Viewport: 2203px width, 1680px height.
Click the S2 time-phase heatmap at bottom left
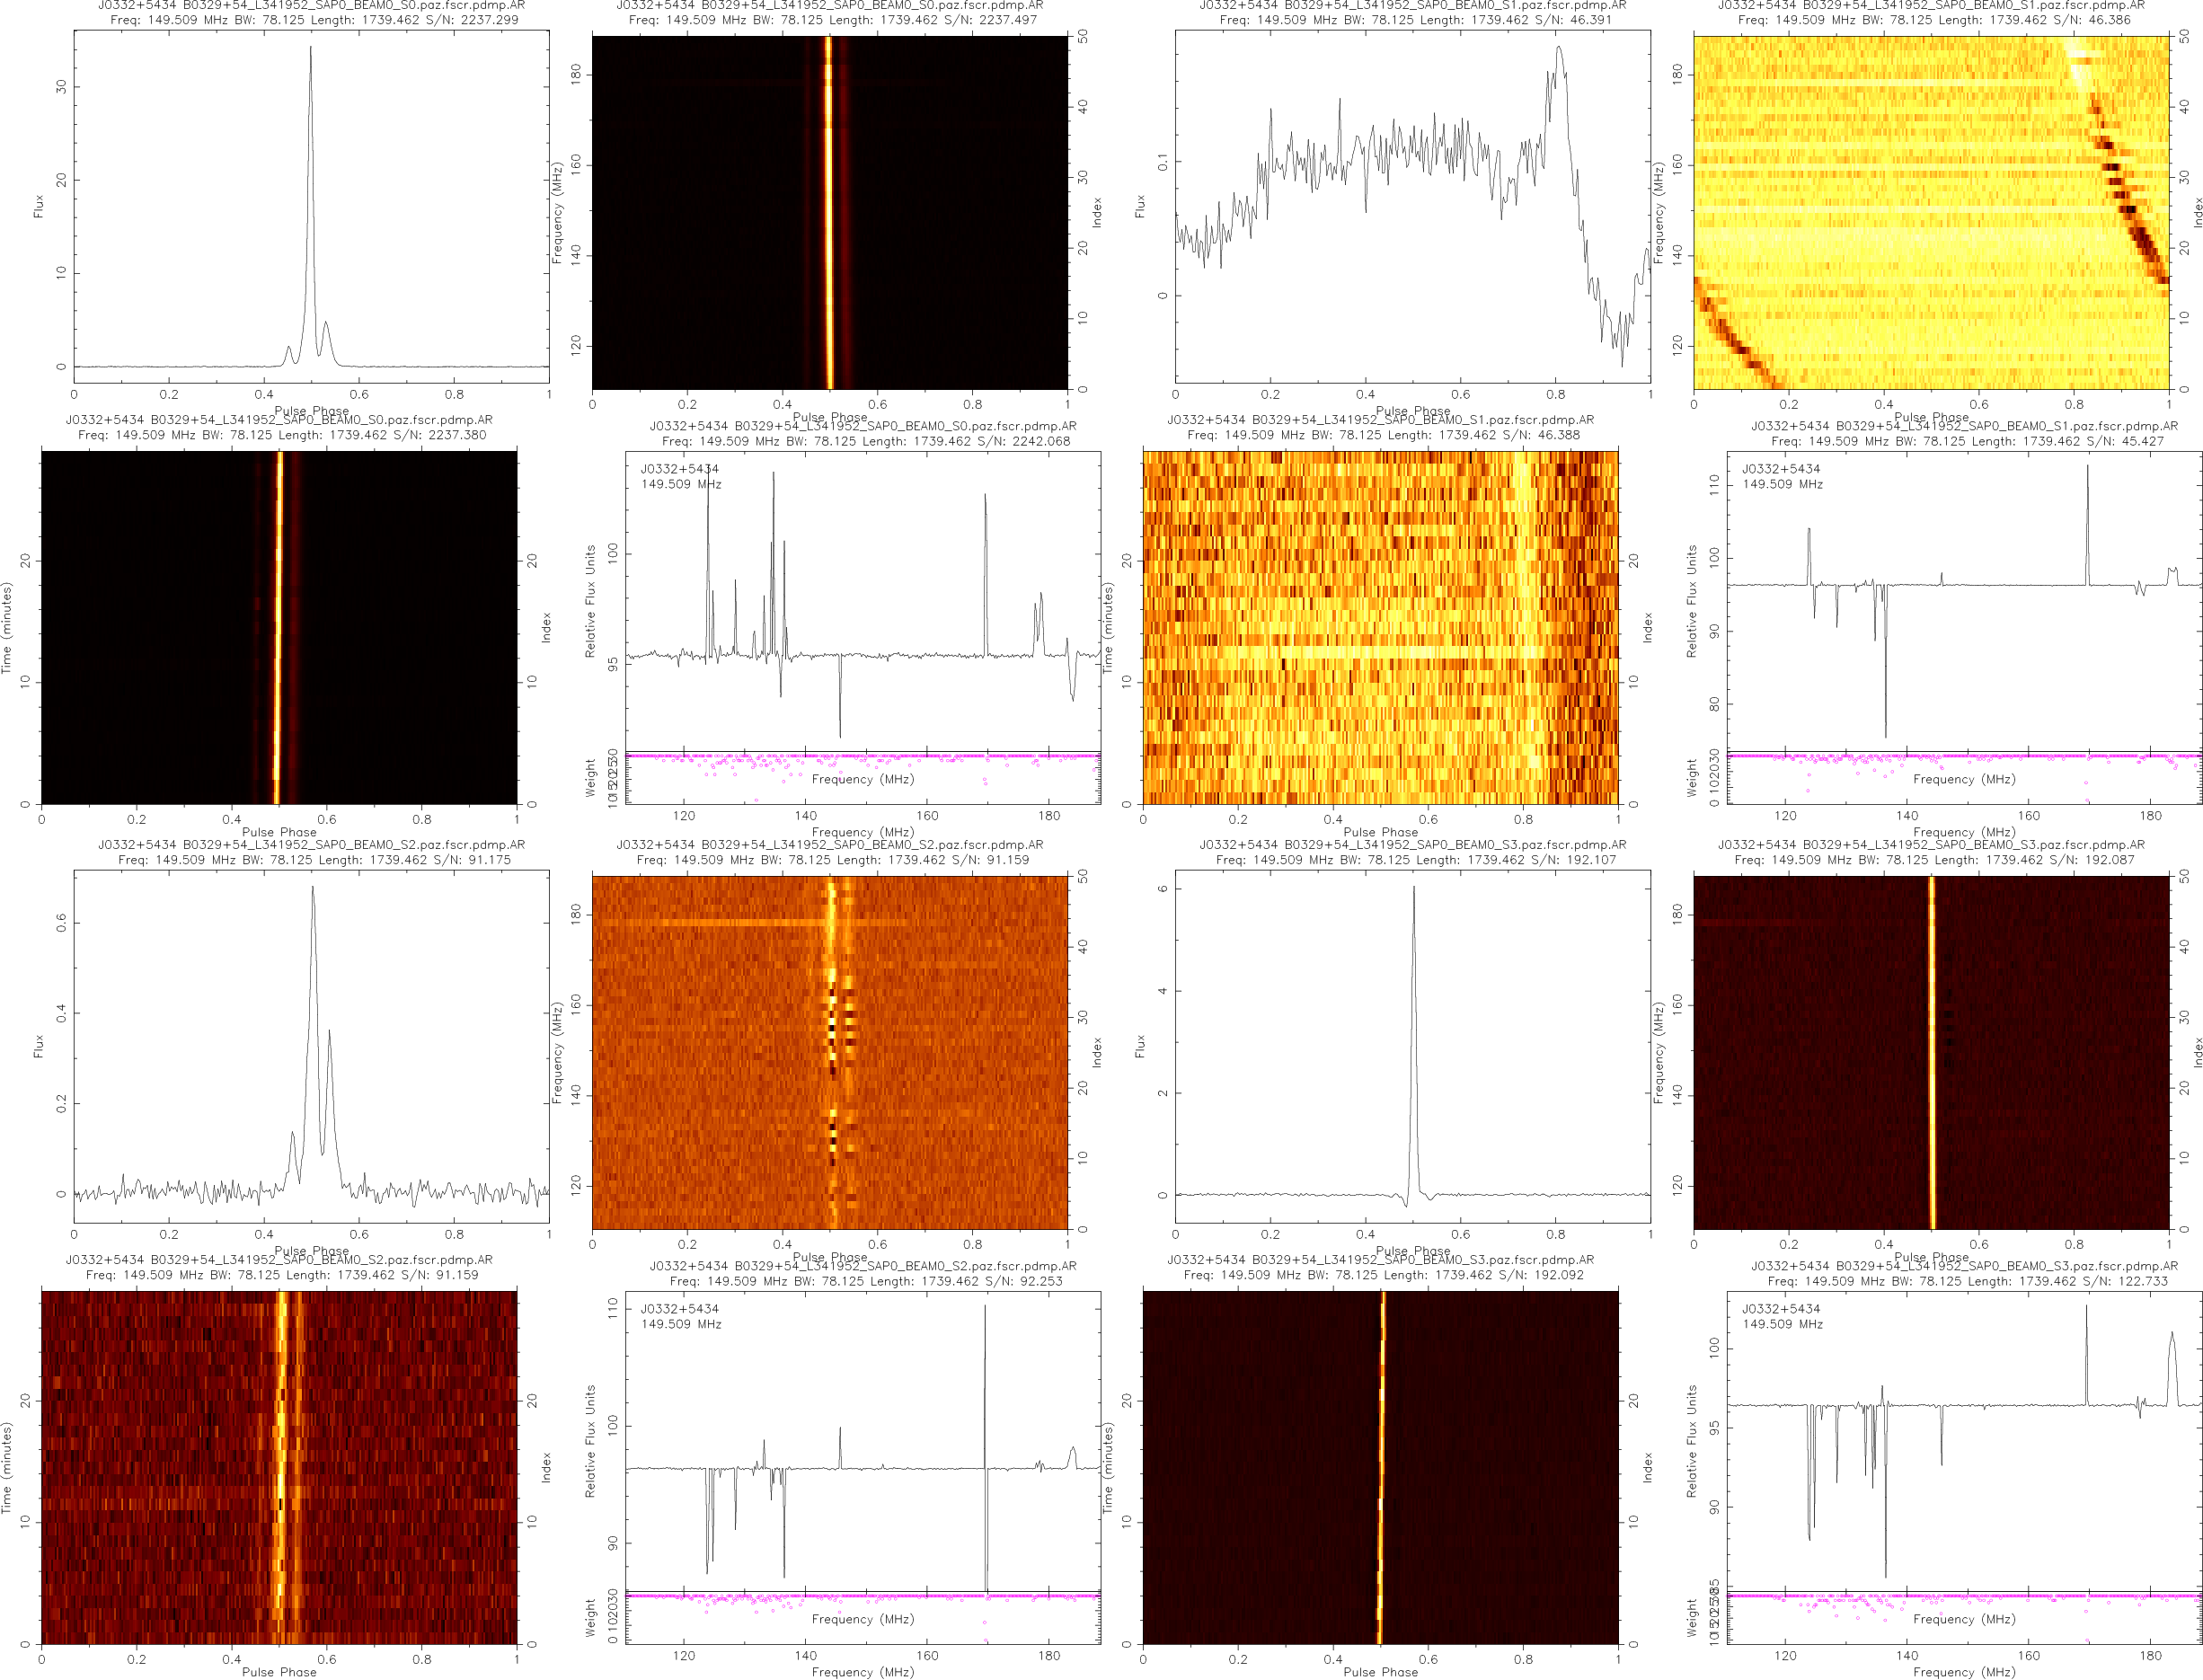point(279,1467)
